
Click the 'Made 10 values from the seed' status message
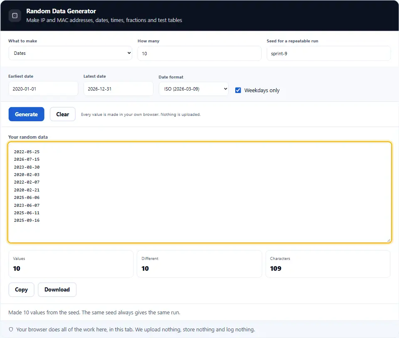tap(94, 312)
